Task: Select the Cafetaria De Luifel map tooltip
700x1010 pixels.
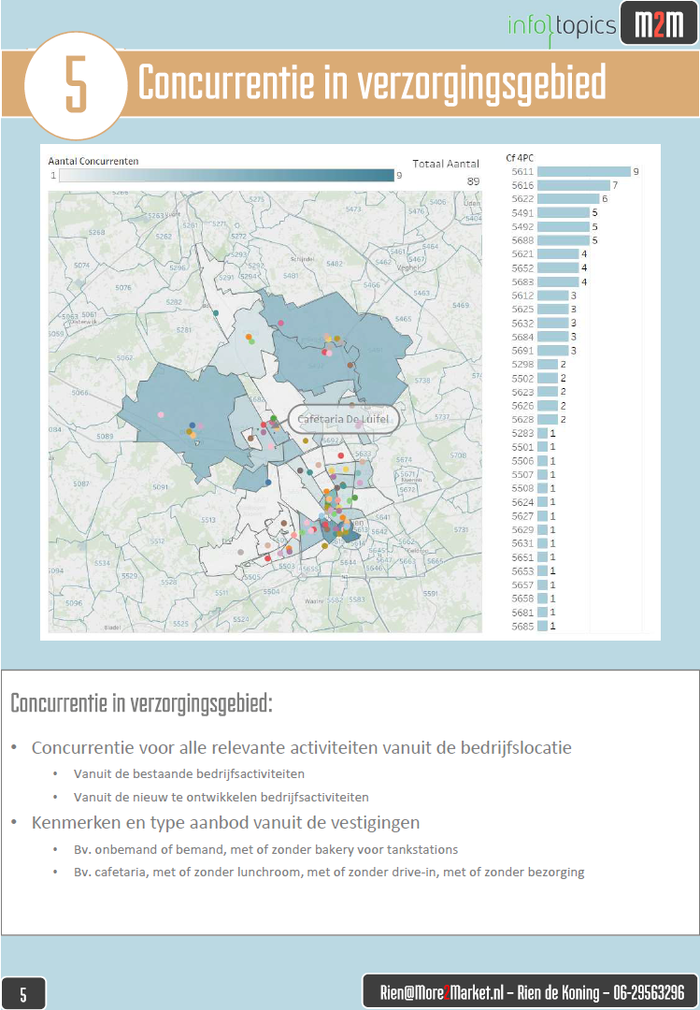Action: [x=343, y=419]
